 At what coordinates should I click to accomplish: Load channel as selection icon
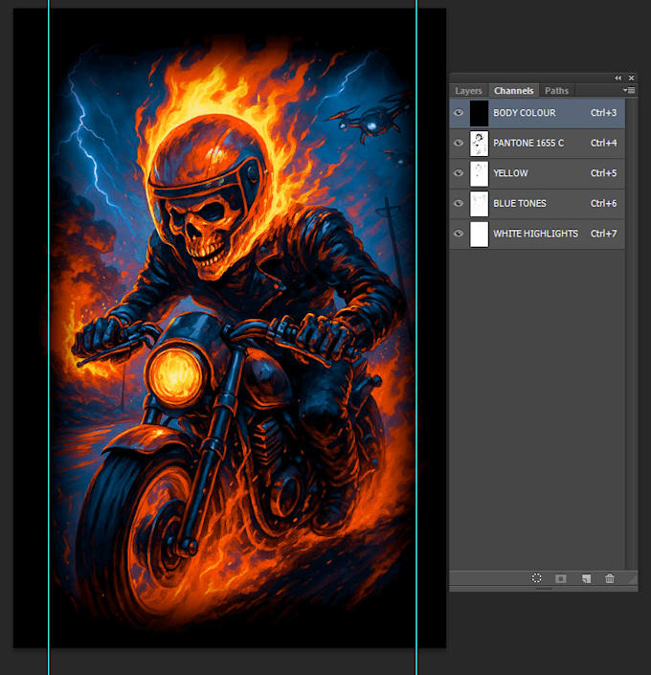pyautogui.click(x=536, y=578)
